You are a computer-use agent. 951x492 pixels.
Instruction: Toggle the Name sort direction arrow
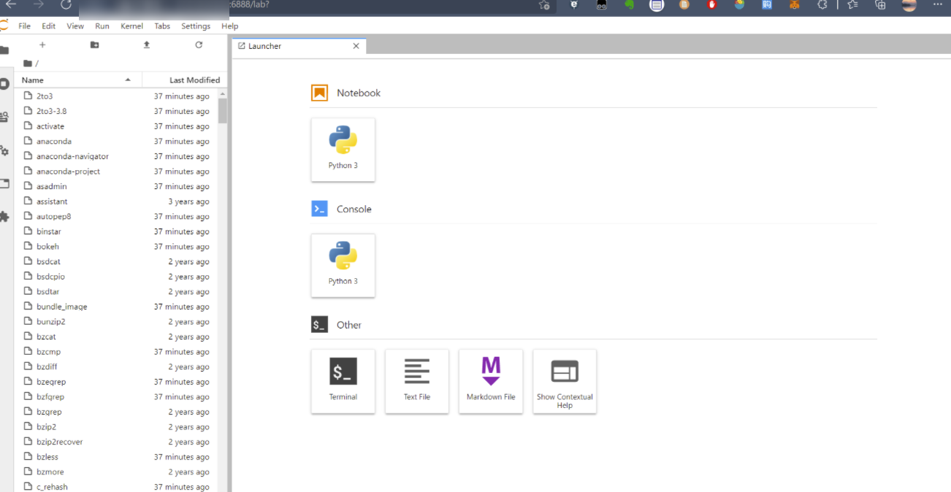pyautogui.click(x=128, y=80)
